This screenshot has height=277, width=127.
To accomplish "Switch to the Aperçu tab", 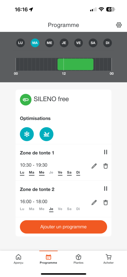I will click(18, 259).
